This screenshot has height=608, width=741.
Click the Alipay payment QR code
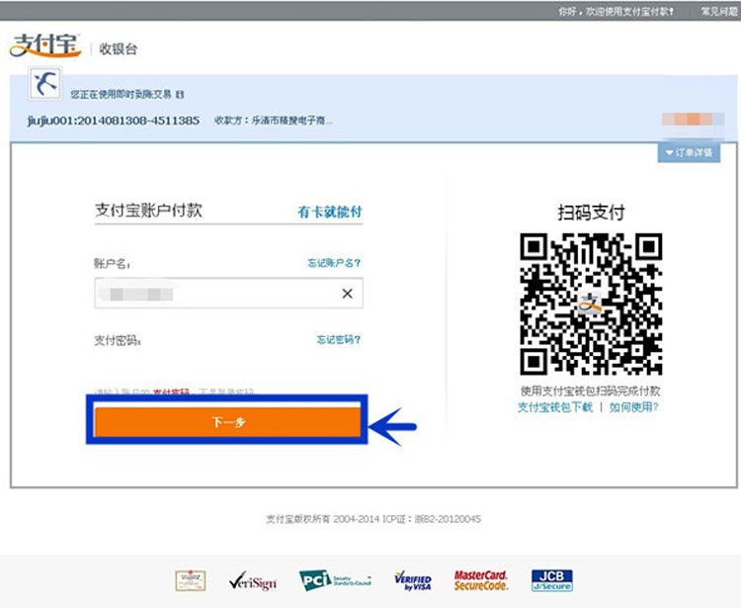pyautogui.click(x=591, y=304)
